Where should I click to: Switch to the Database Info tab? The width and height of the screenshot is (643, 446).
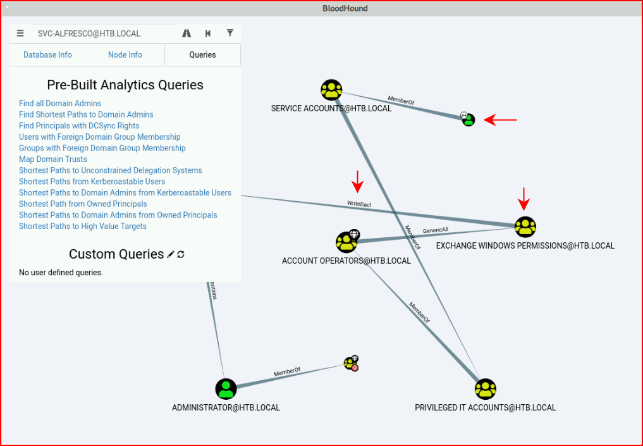[x=47, y=54]
